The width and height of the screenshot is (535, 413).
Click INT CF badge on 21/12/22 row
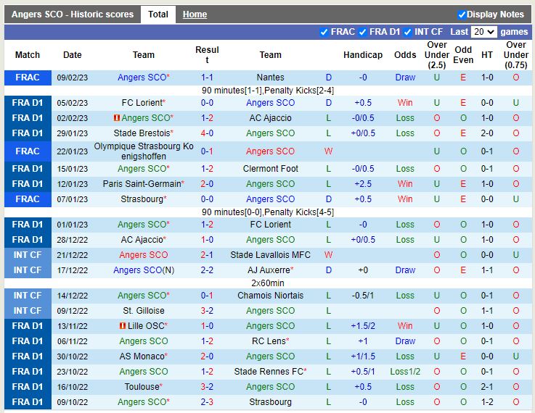coord(28,255)
